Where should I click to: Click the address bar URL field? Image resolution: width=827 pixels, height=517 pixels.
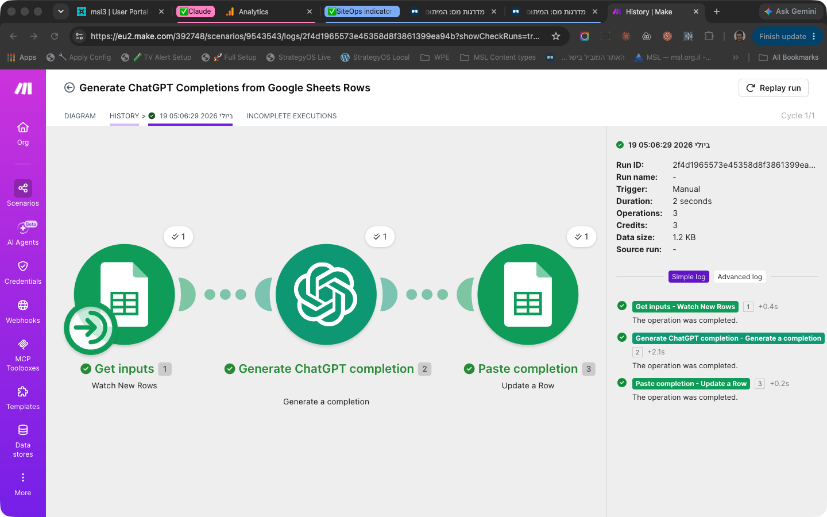pos(315,36)
